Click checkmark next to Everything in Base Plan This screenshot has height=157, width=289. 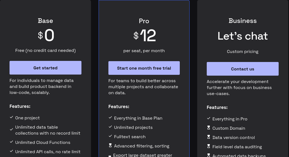(110, 118)
